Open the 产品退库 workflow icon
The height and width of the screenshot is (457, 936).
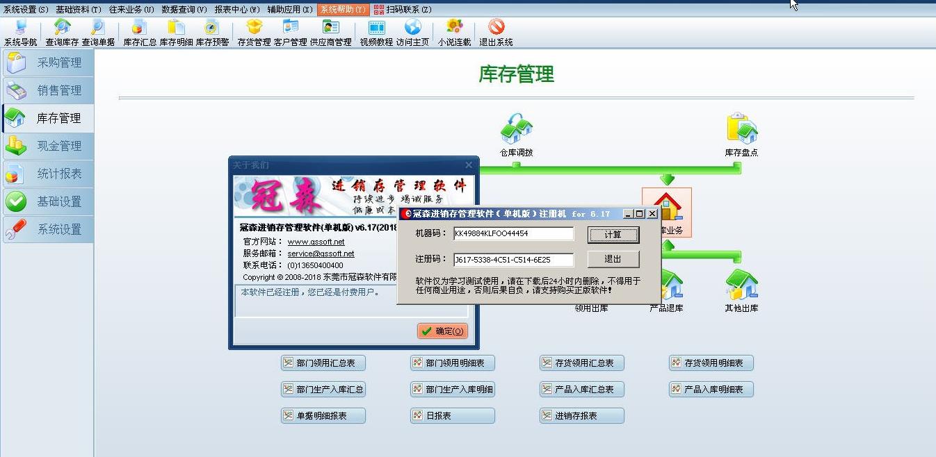(x=666, y=292)
